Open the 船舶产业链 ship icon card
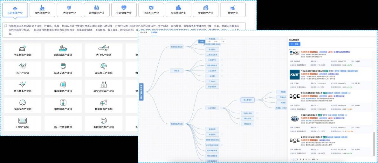The height and width of the screenshot is (163, 378). pyautogui.click(x=63, y=51)
